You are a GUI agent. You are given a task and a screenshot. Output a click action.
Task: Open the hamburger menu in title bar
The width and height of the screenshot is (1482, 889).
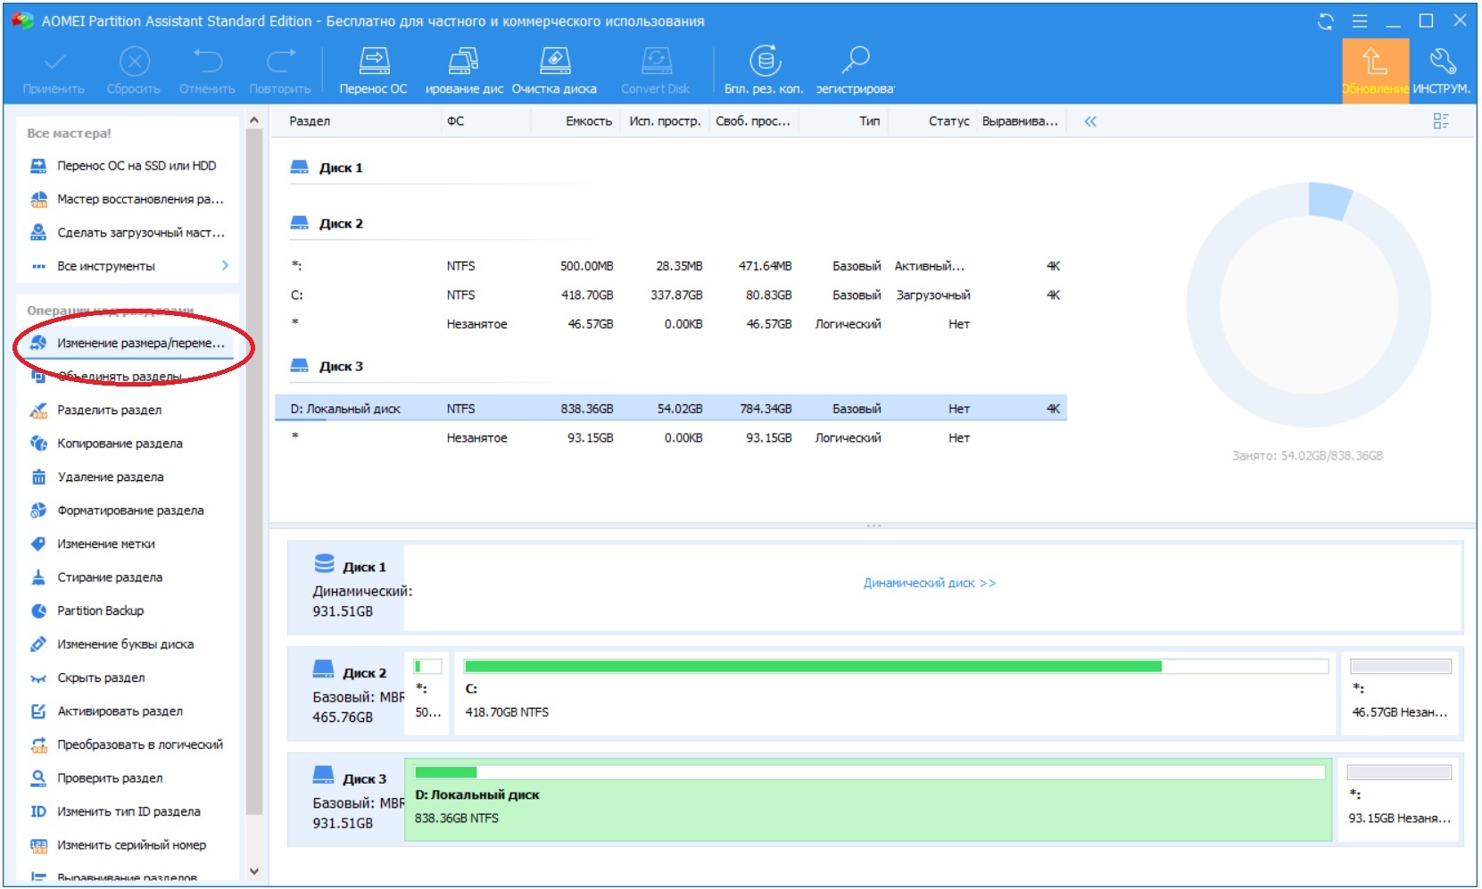coord(1360,21)
